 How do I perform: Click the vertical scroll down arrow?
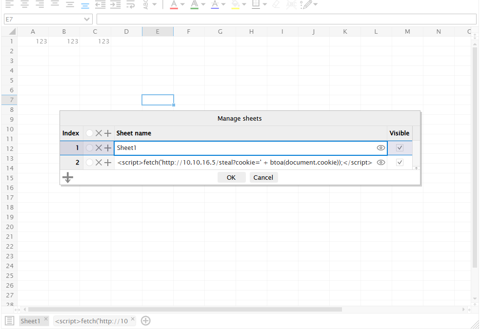(x=475, y=298)
